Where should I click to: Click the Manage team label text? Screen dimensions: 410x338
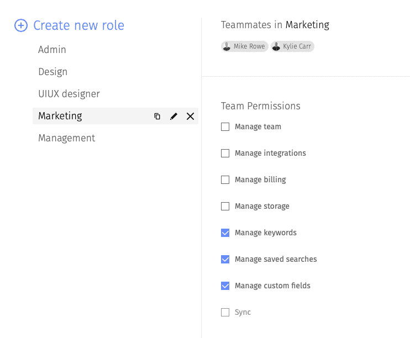(x=258, y=127)
